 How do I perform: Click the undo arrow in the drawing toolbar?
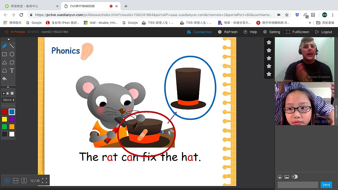(x=5, y=79)
